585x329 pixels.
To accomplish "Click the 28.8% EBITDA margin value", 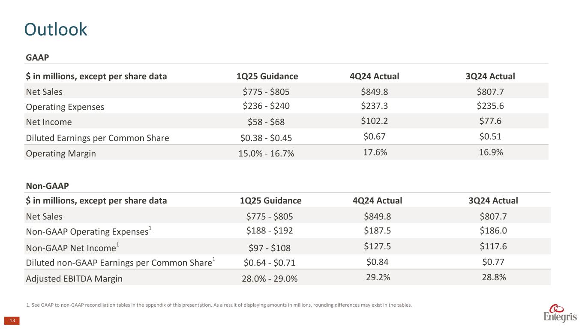I will pyautogui.click(x=492, y=277).
